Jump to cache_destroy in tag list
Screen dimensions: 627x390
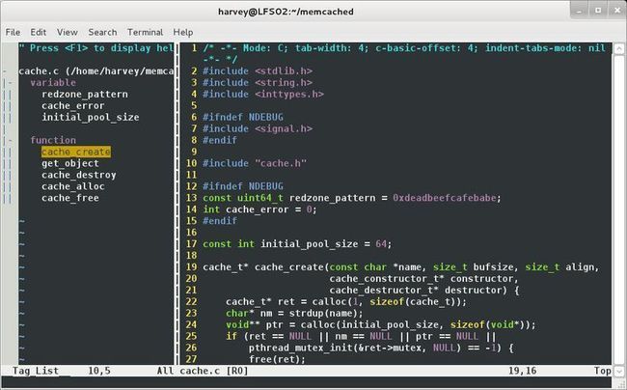(x=79, y=175)
